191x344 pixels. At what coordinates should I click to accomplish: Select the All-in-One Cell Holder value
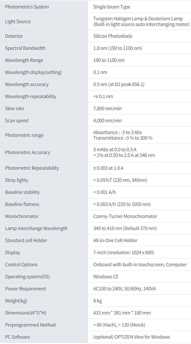(115, 241)
